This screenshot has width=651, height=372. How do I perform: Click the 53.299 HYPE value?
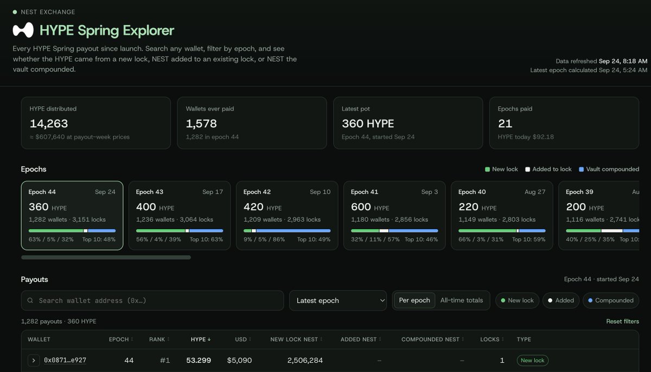tap(199, 360)
